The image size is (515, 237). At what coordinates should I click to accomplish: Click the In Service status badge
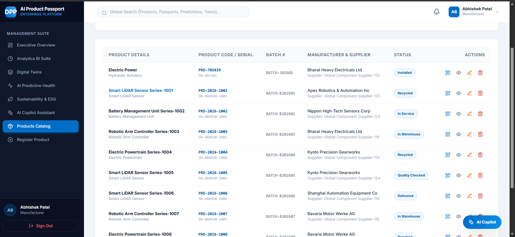(406, 114)
